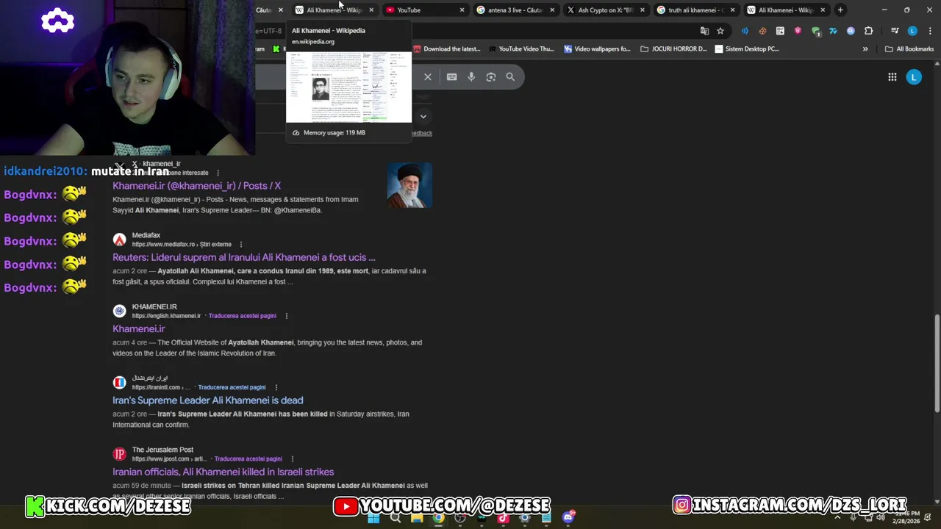Translate the iranintl.com page via Traducerea link
The height and width of the screenshot is (529, 941).
[232, 387]
